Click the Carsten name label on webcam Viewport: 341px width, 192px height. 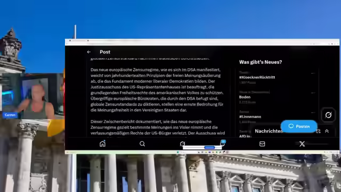tap(10, 115)
